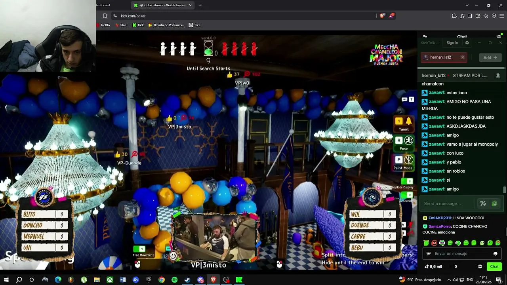Click the 'Chat' header title in Kick

coord(462,37)
